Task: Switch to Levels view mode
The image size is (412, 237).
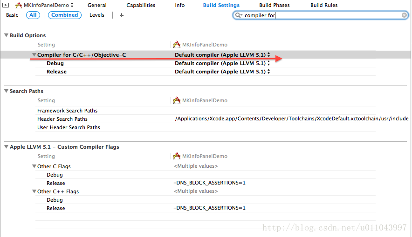Action: [x=96, y=15]
